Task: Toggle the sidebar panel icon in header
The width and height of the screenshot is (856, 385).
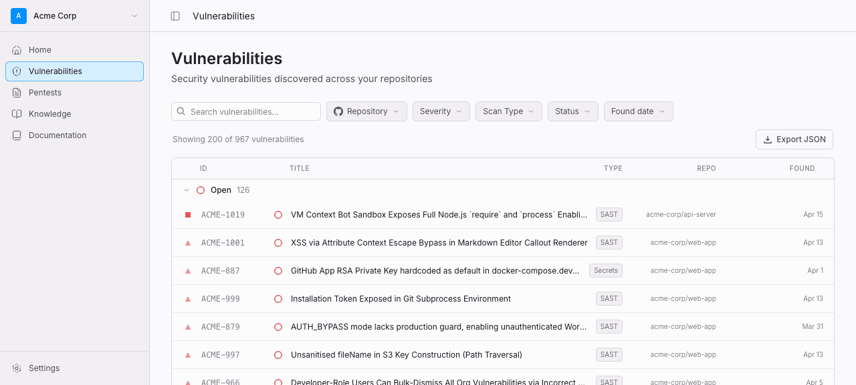Action: (x=175, y=16)
